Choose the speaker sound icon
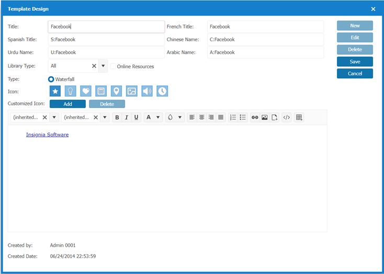The image size is (384, 274). pos(147,91)
